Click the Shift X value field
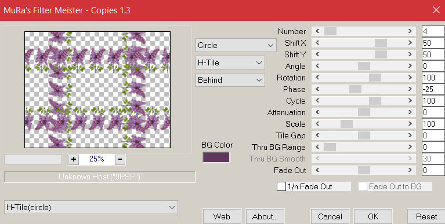 [x=433, y=43]
